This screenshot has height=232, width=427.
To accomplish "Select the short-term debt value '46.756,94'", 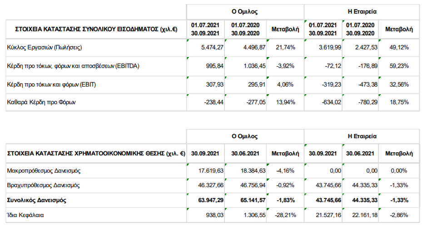I will pyautogui.click(x=253, y=185).
